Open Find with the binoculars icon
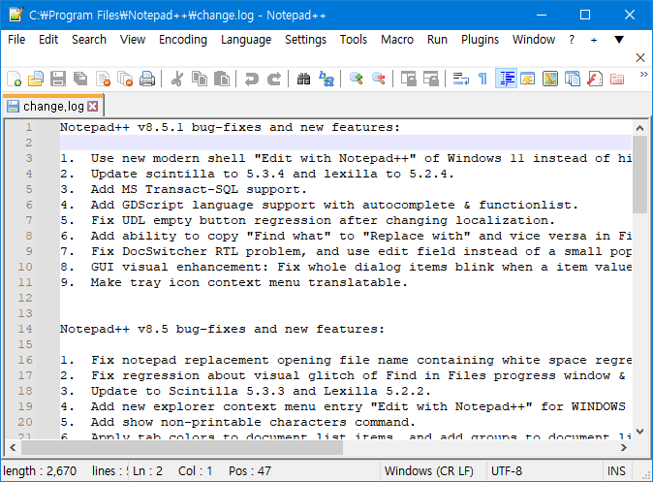The width and height of the screenshot is (653, 482). 303,79
